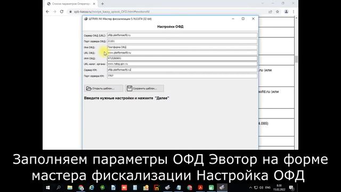341x192 pixels.
Task: Click the text "Введите нужные настройки и нажмите Далее"
Action: pos(127,98)
